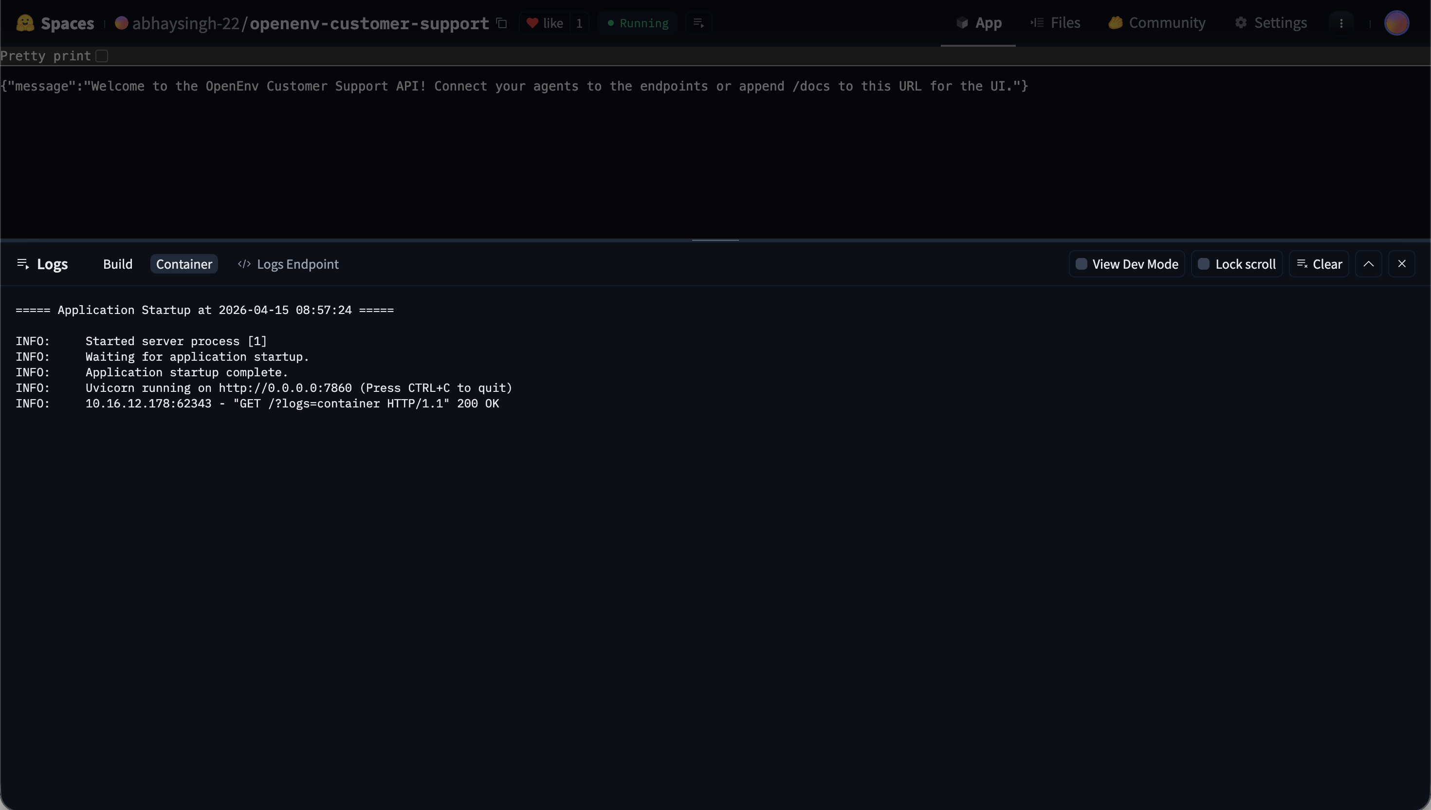Image resolution: width=1431 pixels, height=810 pixels.
Task: Toggle Lock scroll
Action: click(1237, 264)
